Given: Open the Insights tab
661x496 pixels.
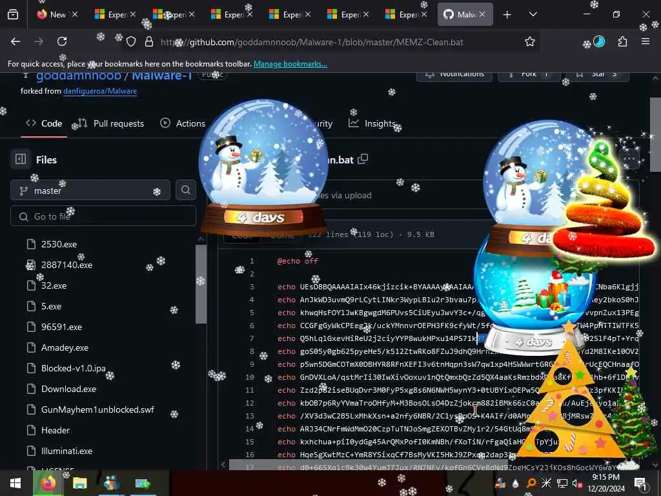Looking at the screenshot, I should coord(372,123).
